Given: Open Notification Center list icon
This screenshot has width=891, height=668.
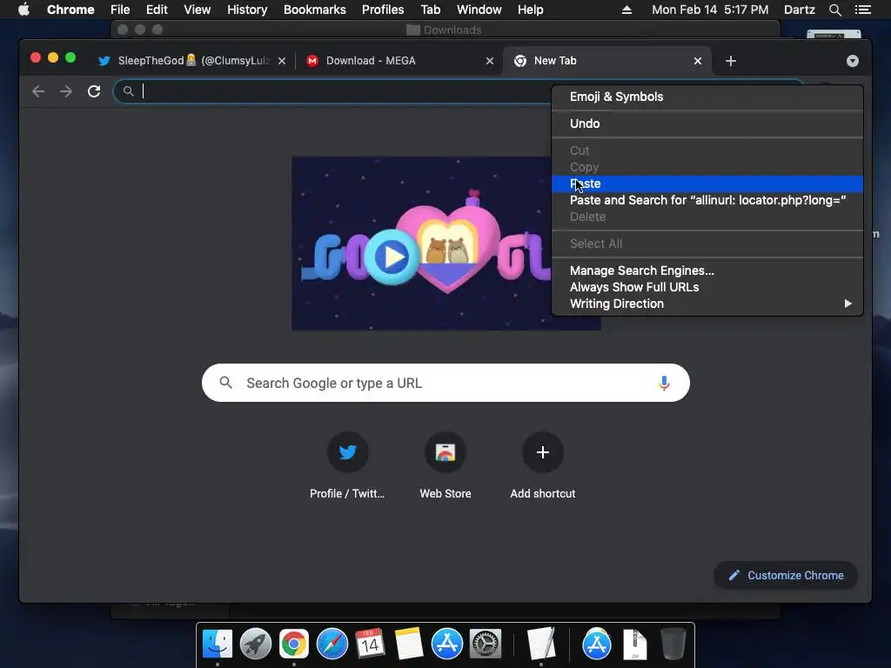Looking at the screenshot, I should 863,10.
